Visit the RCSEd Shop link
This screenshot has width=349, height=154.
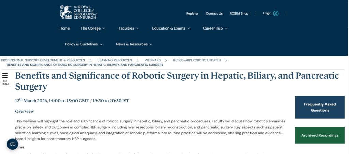240,14
